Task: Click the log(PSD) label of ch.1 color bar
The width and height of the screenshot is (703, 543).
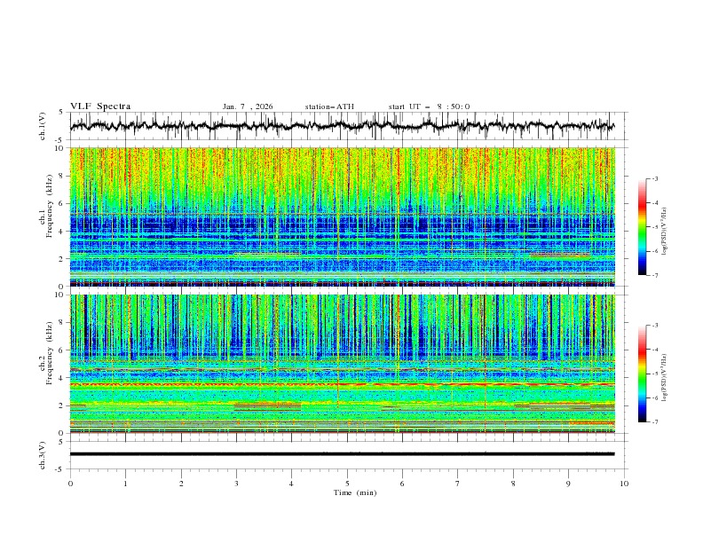Action: point(664,232)
